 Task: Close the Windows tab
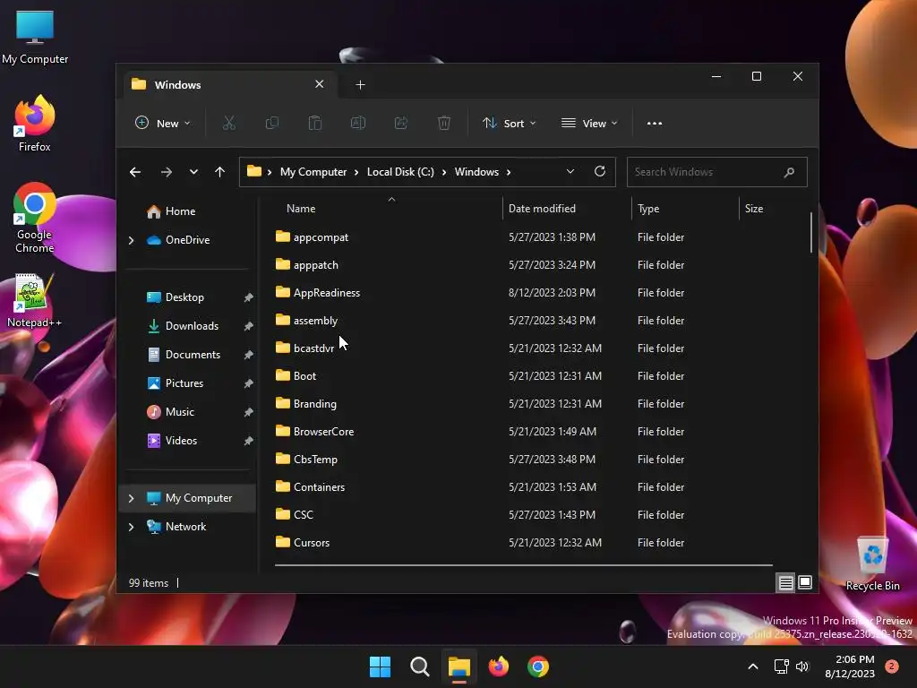click(320, 84)
